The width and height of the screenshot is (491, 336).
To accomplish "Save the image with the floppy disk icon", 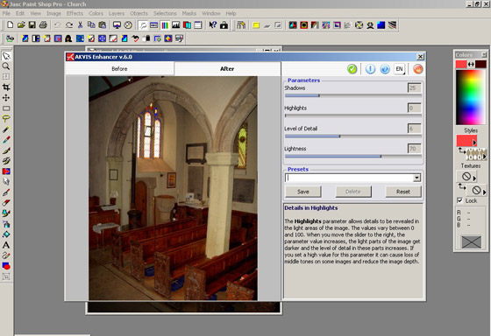I will coord(32,25).
